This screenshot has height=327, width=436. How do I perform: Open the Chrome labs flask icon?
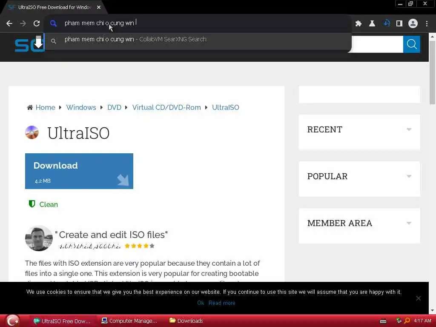click(372, 23)
